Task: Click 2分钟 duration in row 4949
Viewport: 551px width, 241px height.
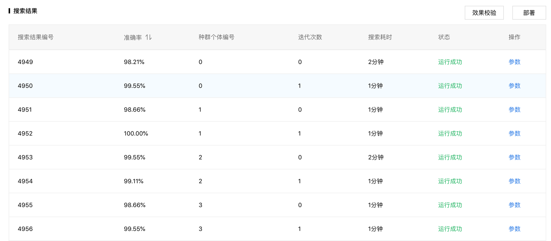Action: click(x=376, y=62)
